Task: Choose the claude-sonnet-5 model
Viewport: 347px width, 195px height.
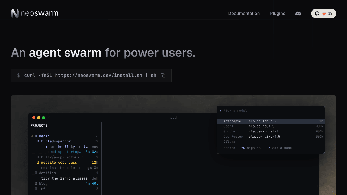Action: 264,131
